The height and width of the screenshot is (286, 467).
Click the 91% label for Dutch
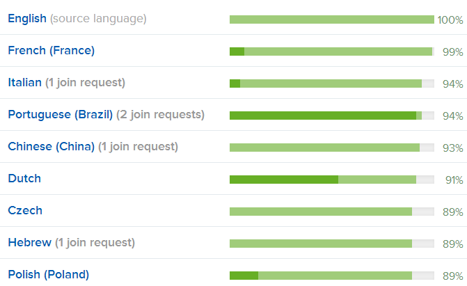(454, 180)
